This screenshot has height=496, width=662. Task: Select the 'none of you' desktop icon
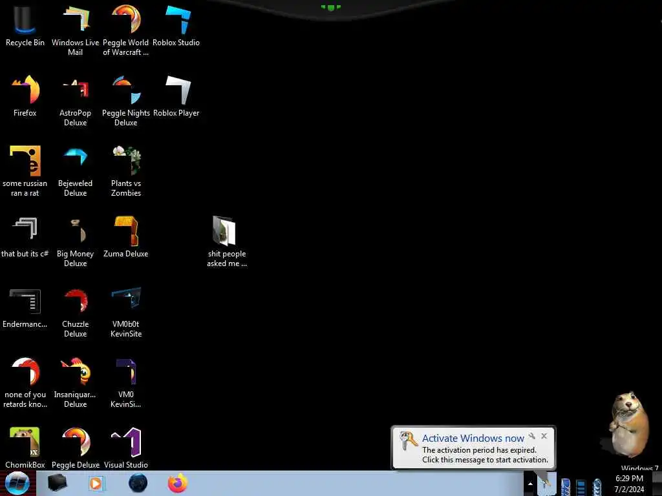[x=25, y=382]
